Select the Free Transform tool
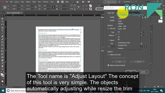 pyautogui.click(x=2, y=51)
